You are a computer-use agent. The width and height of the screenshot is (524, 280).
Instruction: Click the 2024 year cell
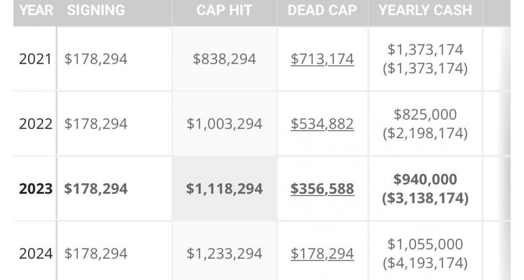(x=35, y=254)
